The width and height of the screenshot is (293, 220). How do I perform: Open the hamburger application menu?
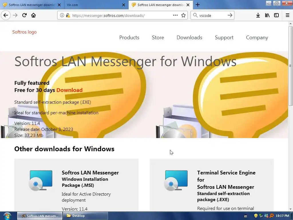(x=288, y=15)
